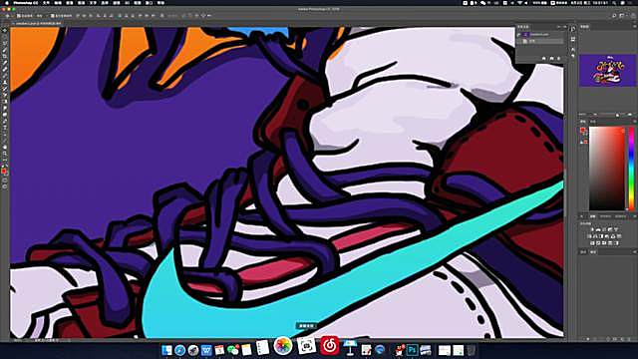Open the second menu bar item after Photoshop CC
This screenshot has width=638, height=359.
click(x=58, y=2)
